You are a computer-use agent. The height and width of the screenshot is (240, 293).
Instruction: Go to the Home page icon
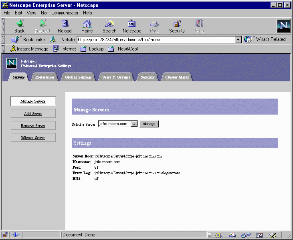point(87,26)
